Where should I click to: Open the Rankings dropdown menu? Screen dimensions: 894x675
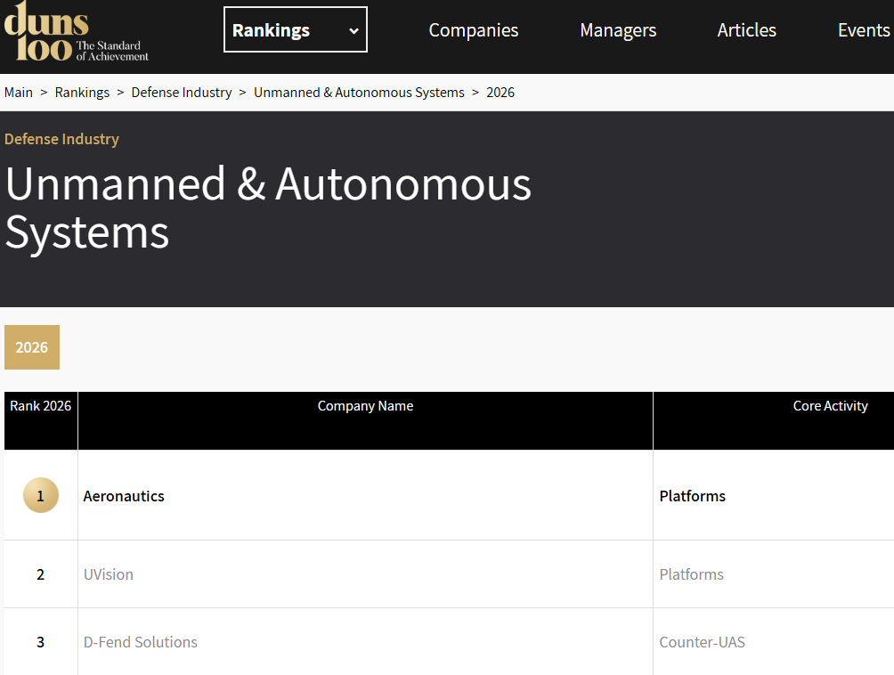point(296,29)
